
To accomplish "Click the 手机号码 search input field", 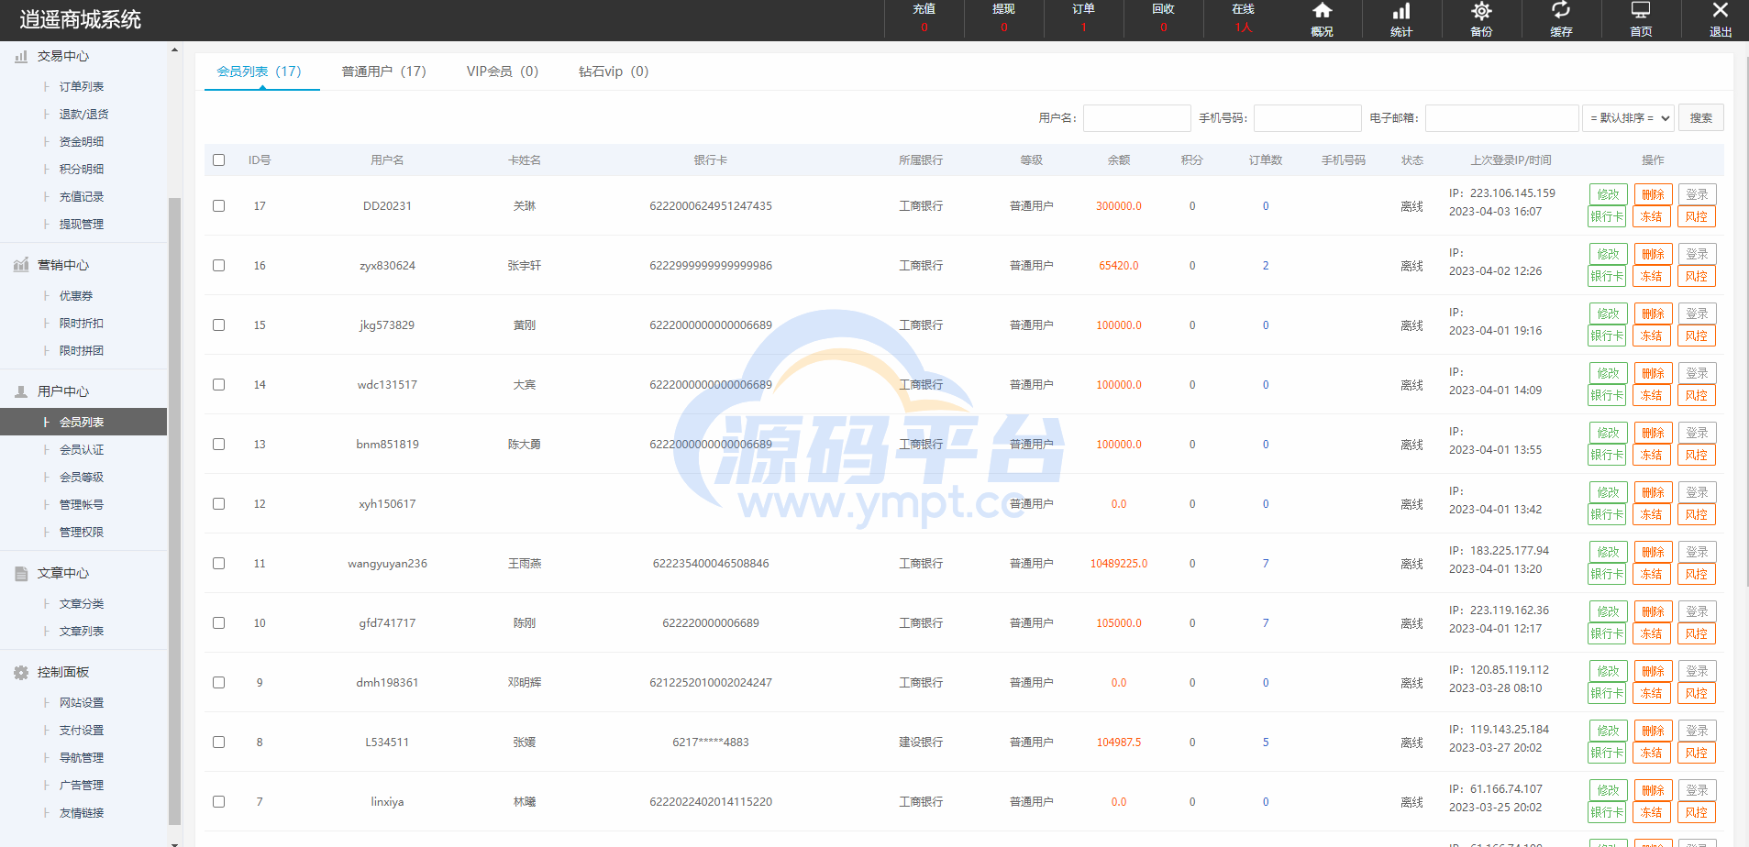I will [1307, 117].
